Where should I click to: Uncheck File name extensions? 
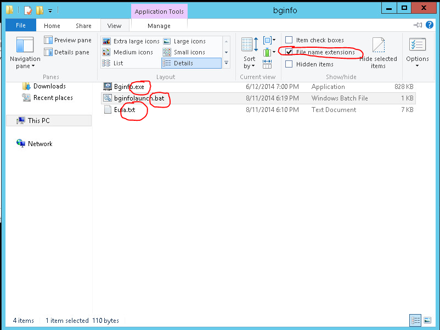click(x=289, y=52)
